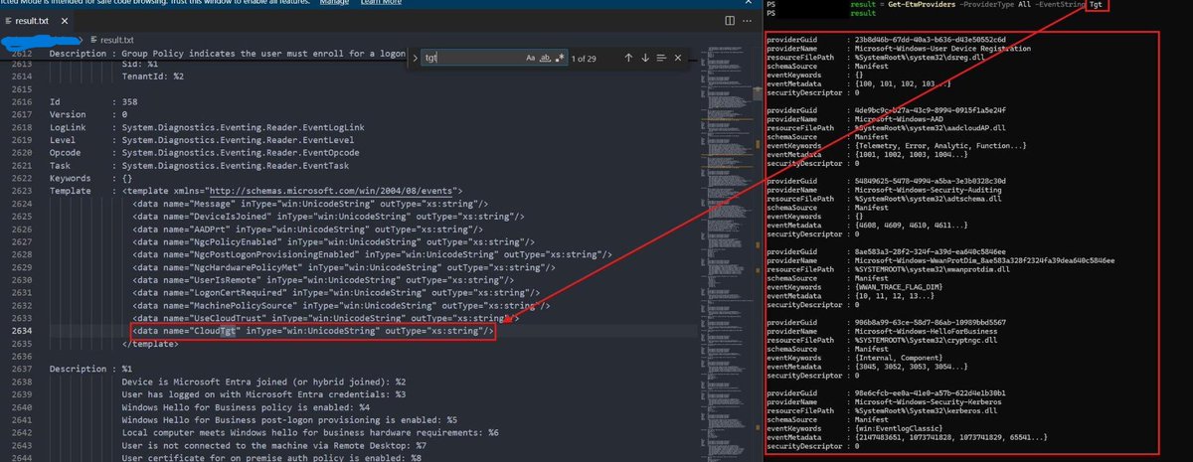Click the WWAN_TRACE_FLAG_DIM keyword value
1193x462 pixels.
900,286
